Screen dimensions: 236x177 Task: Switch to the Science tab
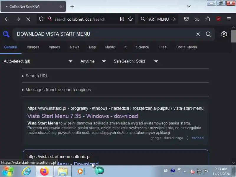[x=142, y=47]
